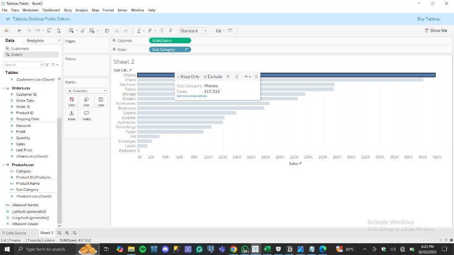This screenshot has height=255, width=454.
Task: Click the Clear Sheet toolbar icon
Action: point(92,30)
